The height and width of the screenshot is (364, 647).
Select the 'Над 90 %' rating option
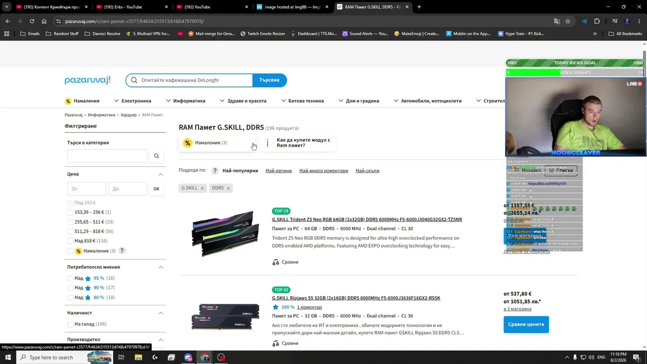(70, 288)
